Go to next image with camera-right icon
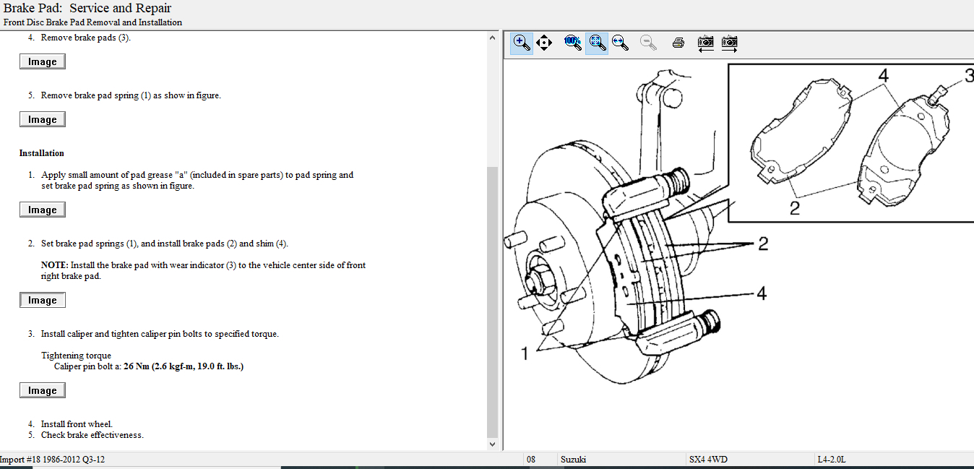This screenshot has height=469, width=974. coord(730,43)
